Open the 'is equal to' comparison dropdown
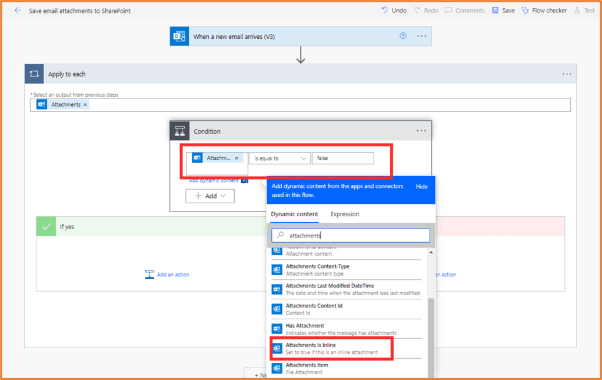Screen dimensions: 602x380 point(279,158)
